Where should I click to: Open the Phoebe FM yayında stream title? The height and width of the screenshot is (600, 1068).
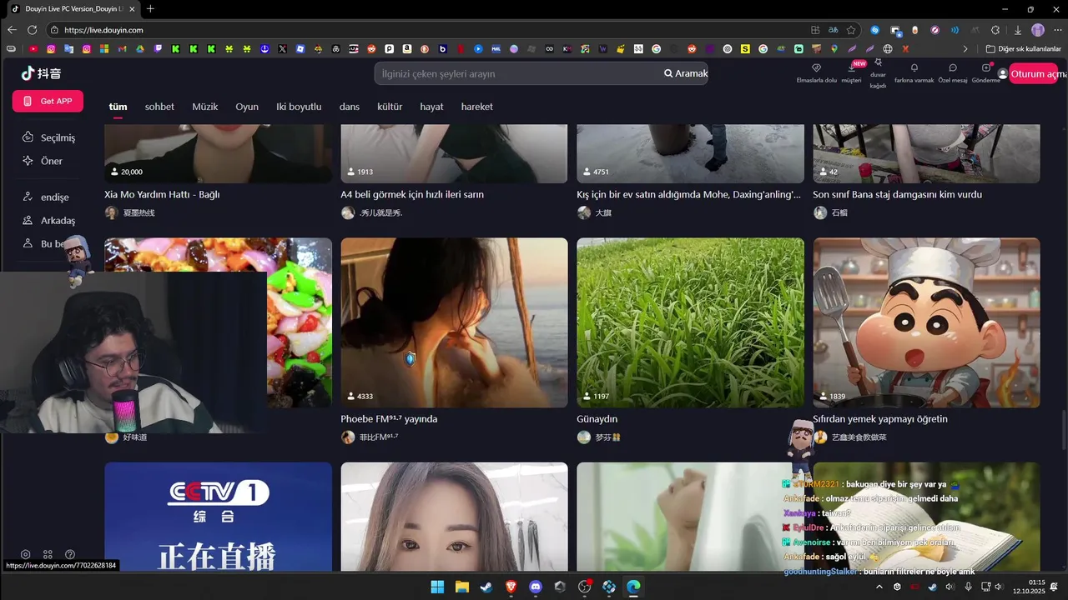pos(389,419)
